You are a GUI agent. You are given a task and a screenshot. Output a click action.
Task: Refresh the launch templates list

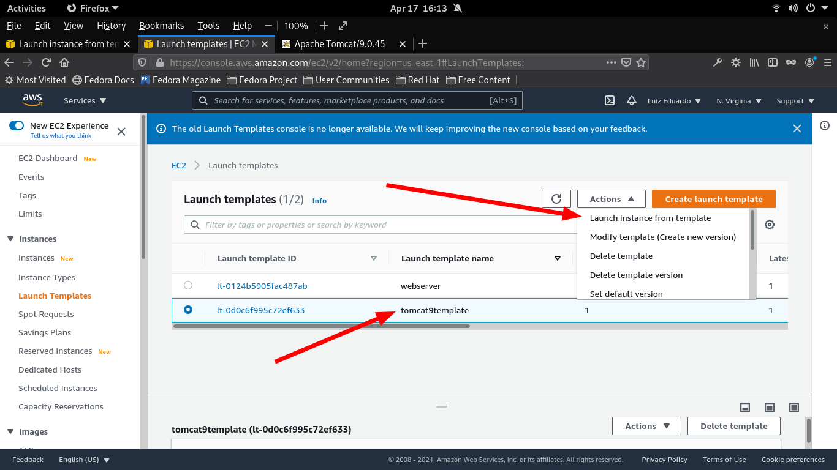556,199
